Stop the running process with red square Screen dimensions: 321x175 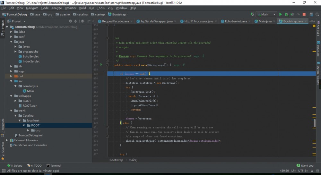click(304, 14)
